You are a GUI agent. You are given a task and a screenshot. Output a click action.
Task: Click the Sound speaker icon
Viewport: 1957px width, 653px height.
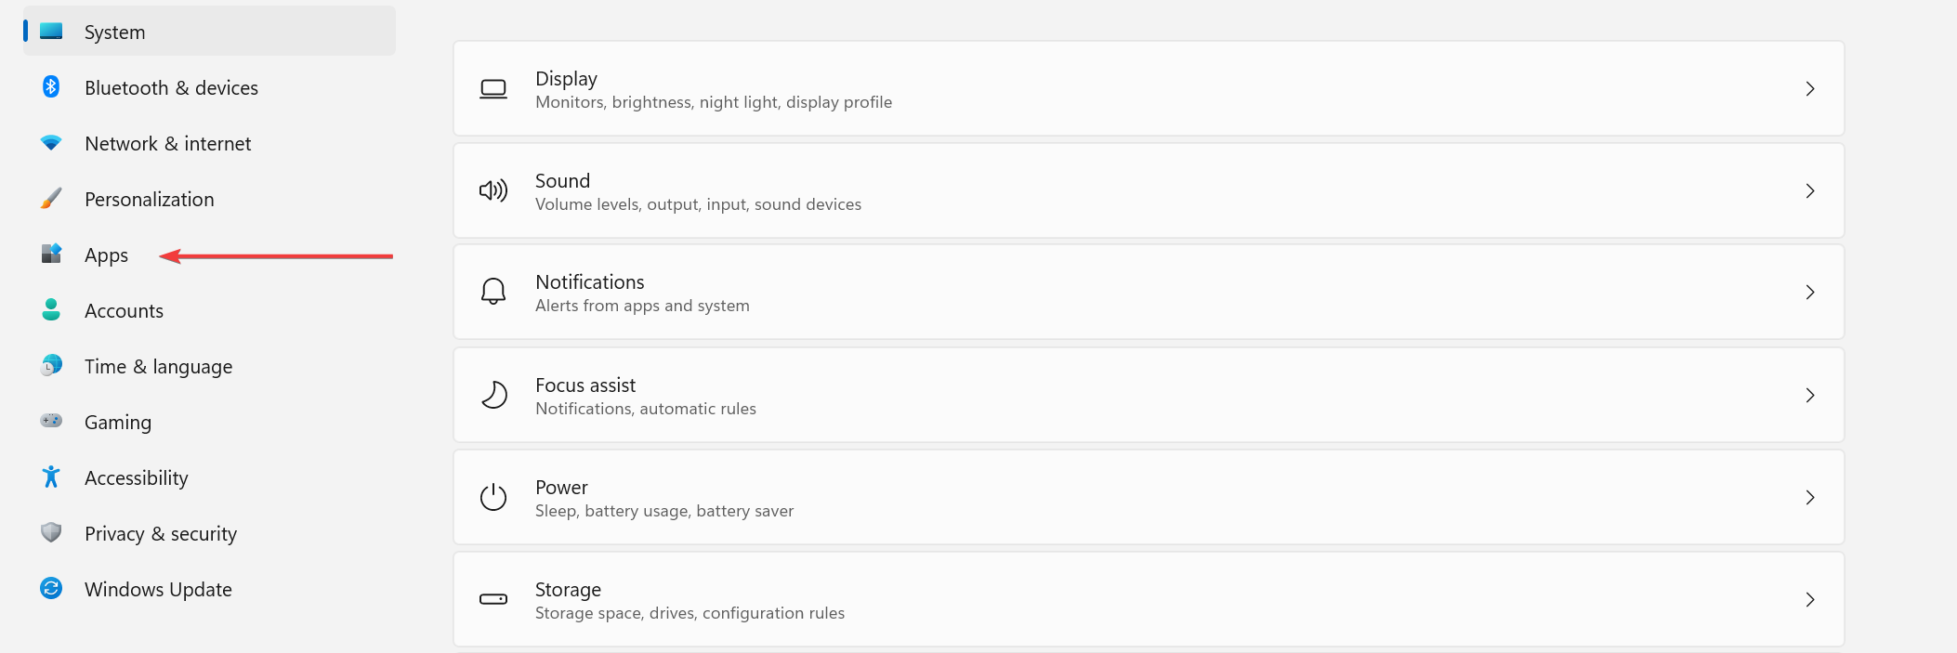click(x=493, y=190)
